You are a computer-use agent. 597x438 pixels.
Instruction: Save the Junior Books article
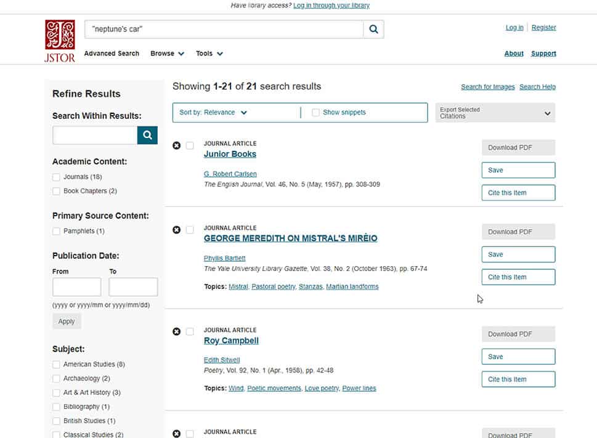click(518, 170)
